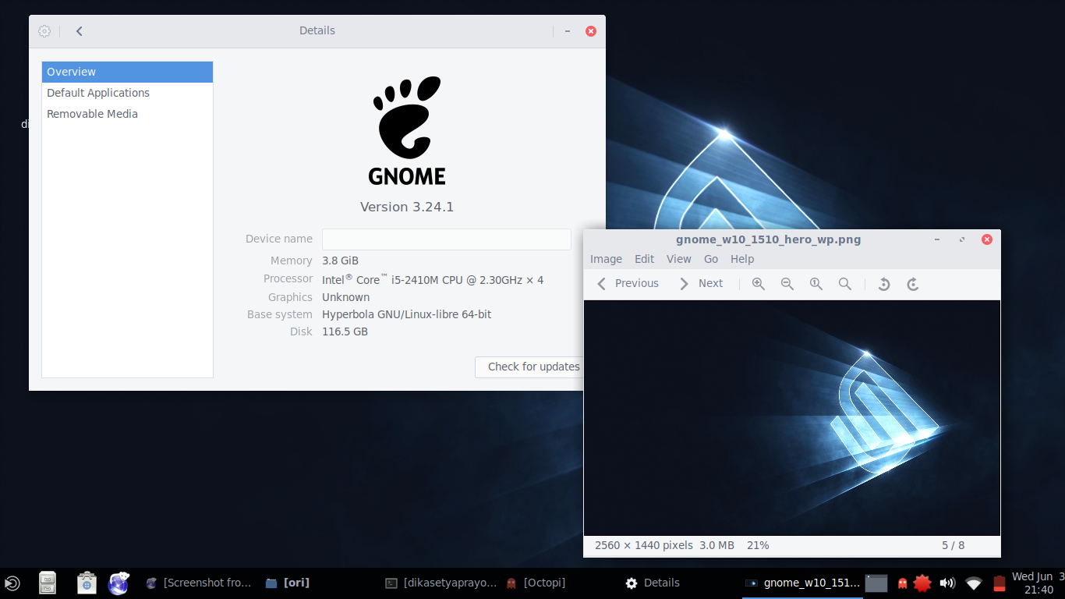The height and width of the screenshot is (599, 1065).
Task: Switch to Screenshot fro… taskbar window
Action: coord(200,583)
